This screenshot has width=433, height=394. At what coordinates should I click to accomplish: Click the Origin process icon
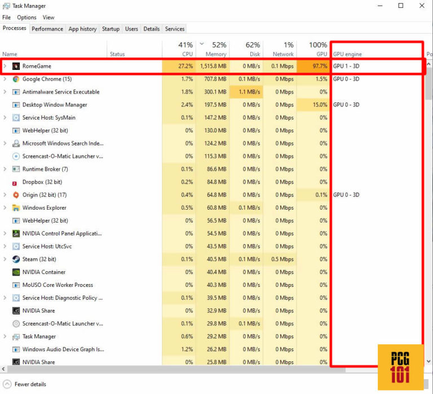(x=16, y=195)
